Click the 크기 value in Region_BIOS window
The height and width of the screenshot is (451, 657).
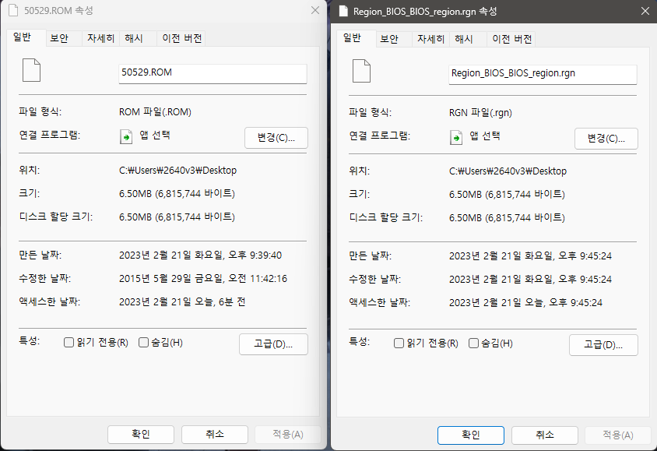click(x=507, y=195)
